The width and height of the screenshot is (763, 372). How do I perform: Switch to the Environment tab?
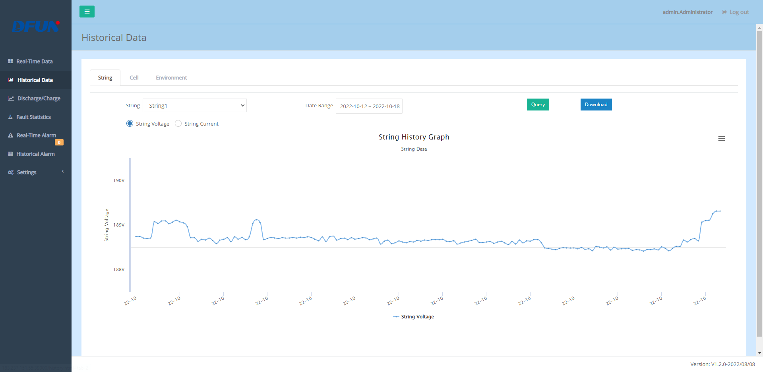coord(171,77)
